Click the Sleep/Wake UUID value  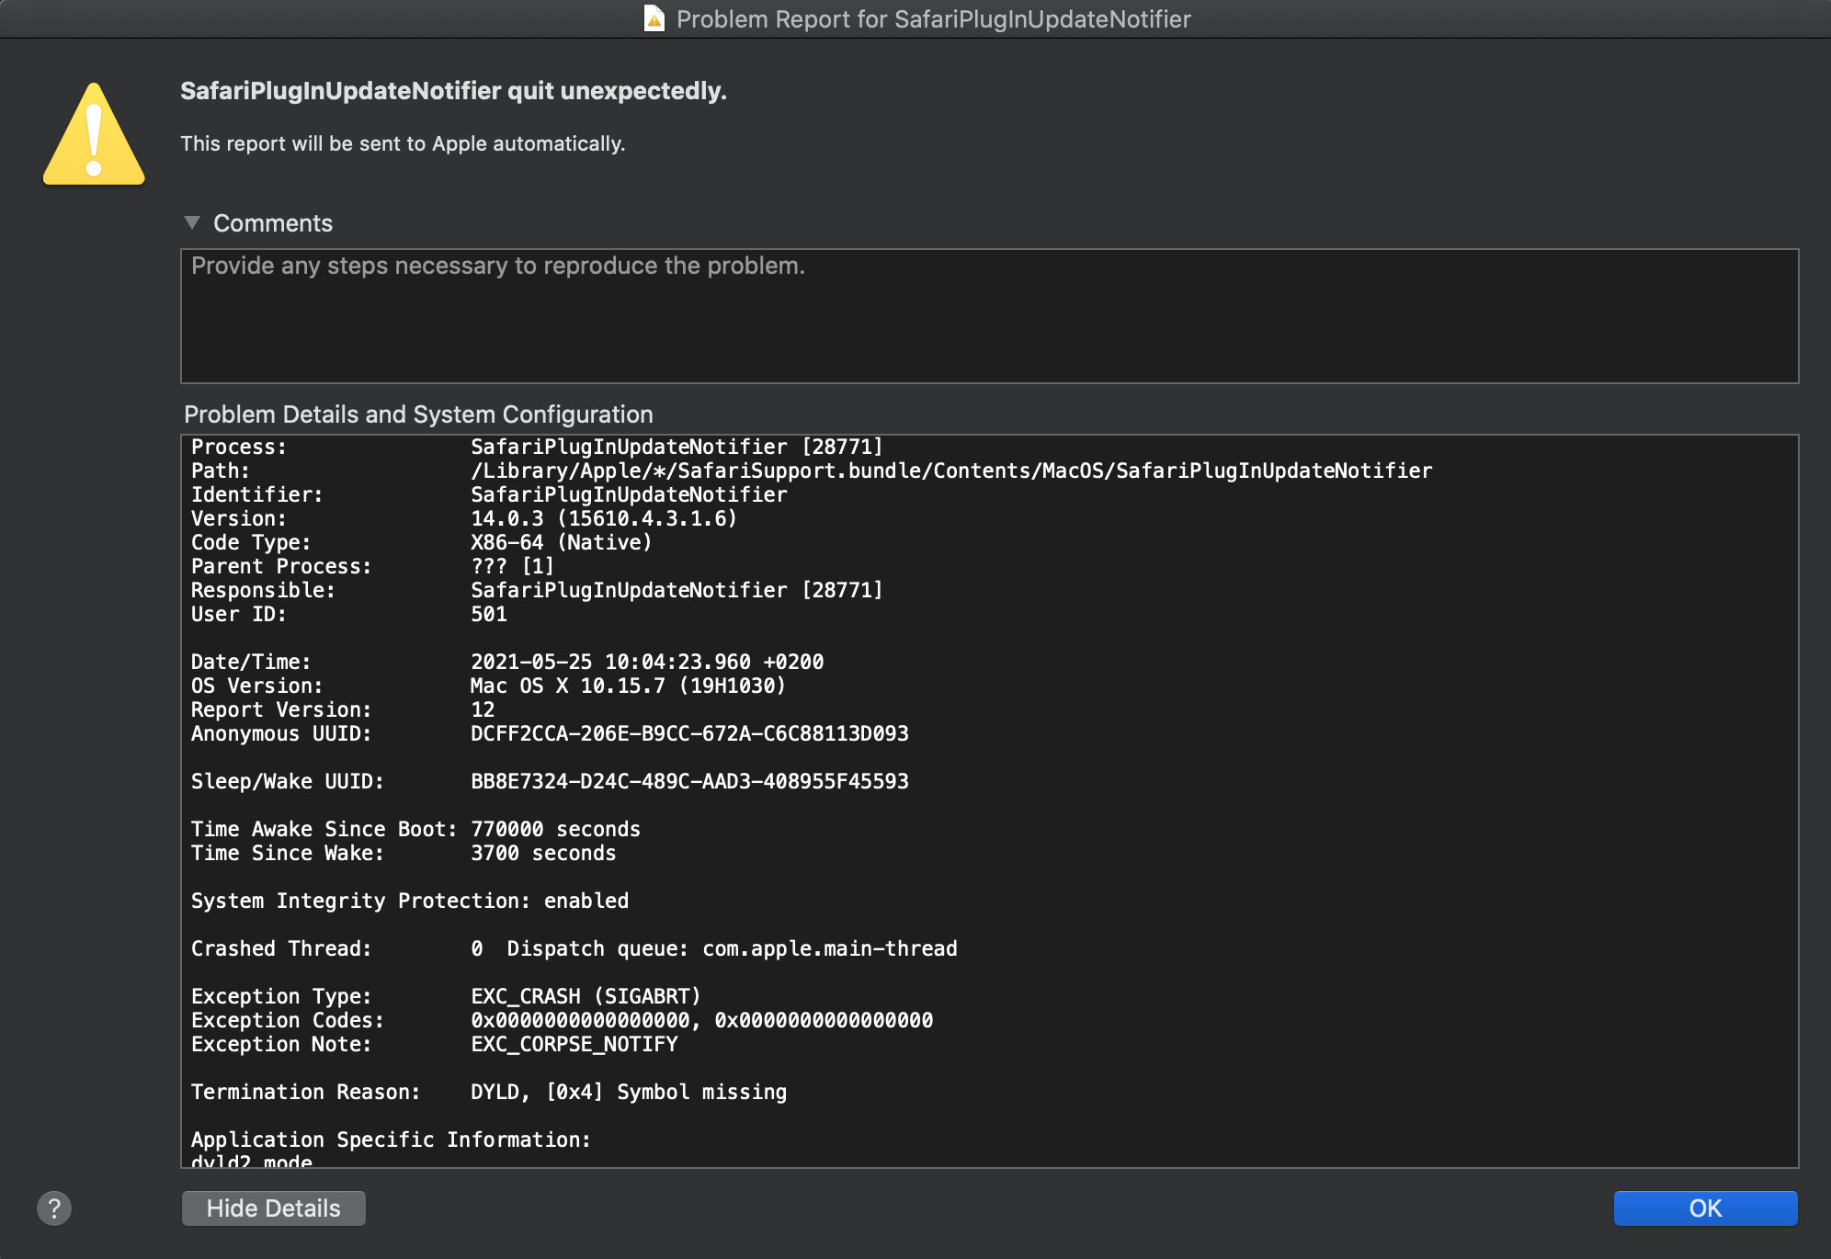[688, 781]
